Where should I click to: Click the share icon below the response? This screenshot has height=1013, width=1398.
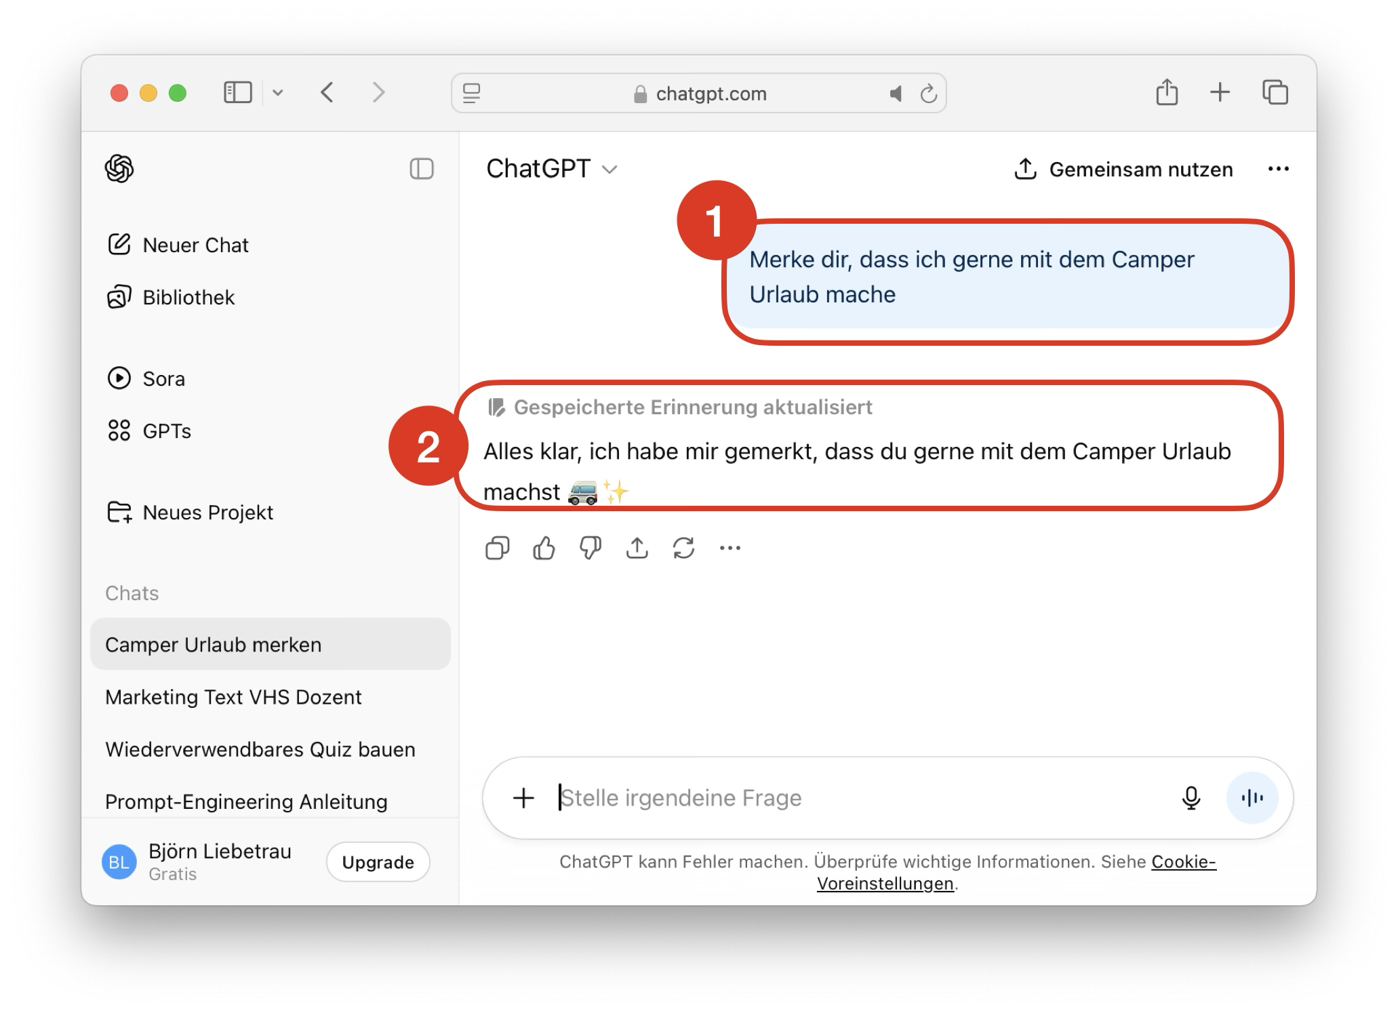[637, 548]
